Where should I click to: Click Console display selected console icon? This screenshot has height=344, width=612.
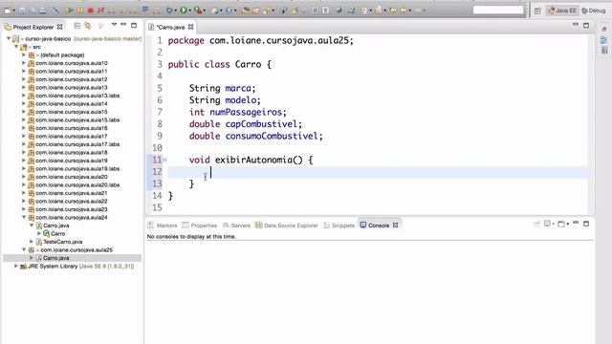pyautogui.click(x=548, y=224)
